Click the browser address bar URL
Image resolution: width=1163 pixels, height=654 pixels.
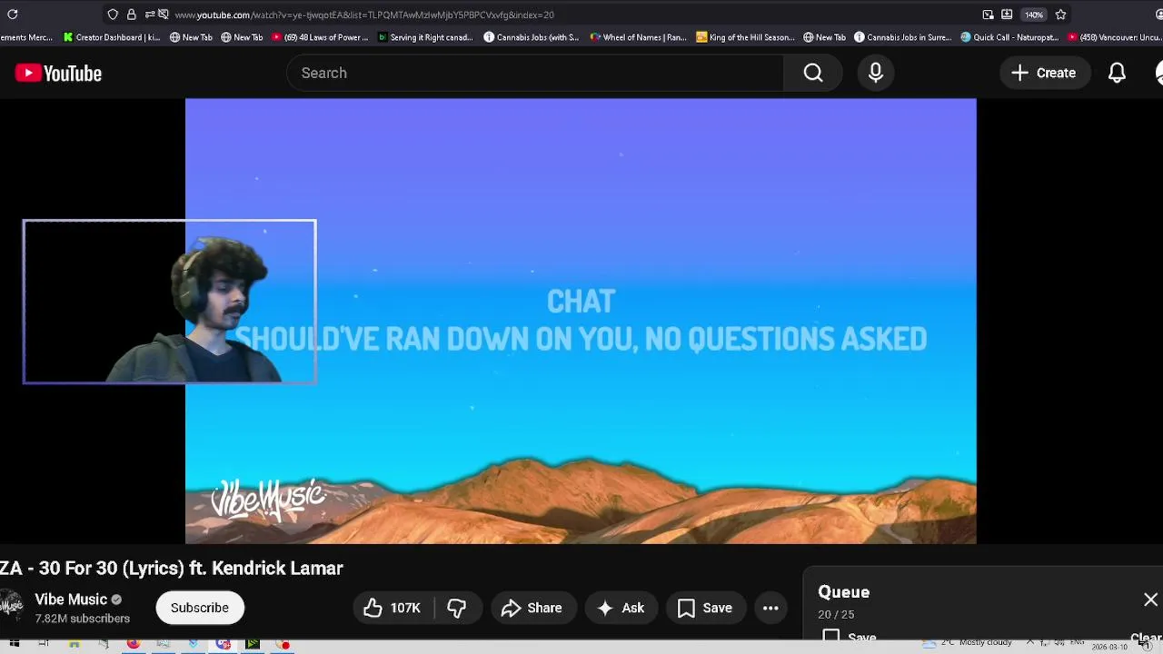(x=363, y=15)
